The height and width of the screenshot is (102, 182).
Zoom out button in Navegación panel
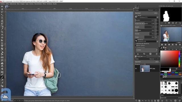tap(162, 45)
